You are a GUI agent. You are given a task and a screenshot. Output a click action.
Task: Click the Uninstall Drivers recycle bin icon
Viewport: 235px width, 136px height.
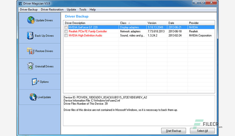pos(30,66)
